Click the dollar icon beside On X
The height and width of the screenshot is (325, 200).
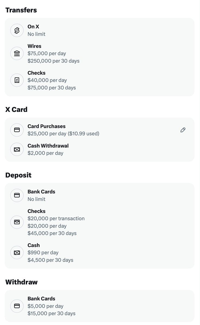17,30
